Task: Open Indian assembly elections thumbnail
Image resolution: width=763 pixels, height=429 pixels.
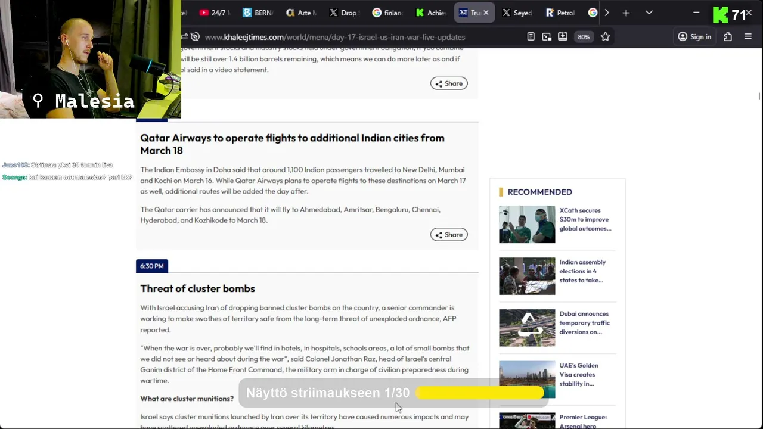Action: pyautogui.click(x=527, y=276)
